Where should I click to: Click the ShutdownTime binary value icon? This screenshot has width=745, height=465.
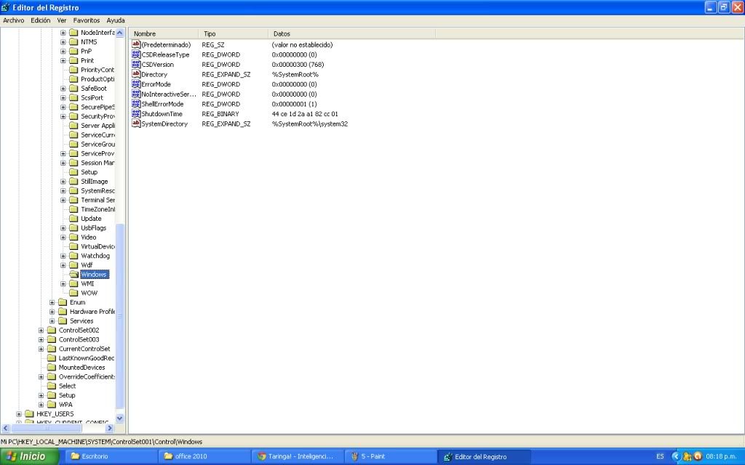pos(136,114)
